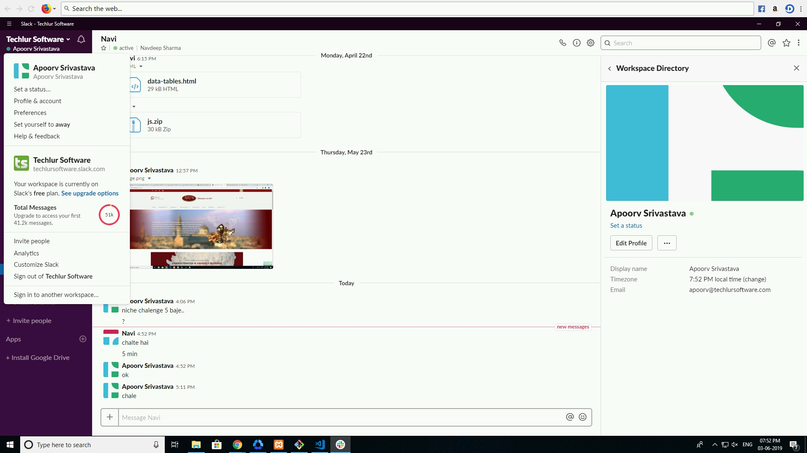Open more actions ellipsis in profile
The image size is (807, 453).
pyautogui.click(x=667, y=243)
